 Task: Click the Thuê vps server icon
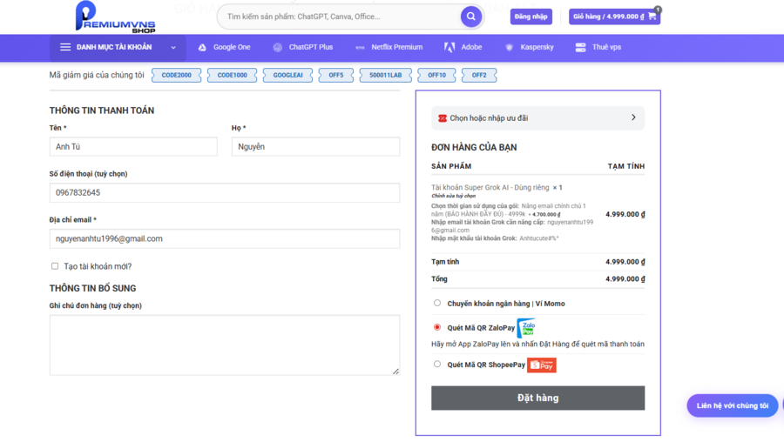[x=580, y=48]
